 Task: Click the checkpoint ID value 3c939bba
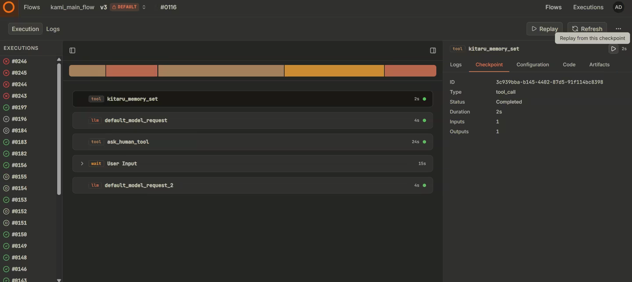pos(549,82)
